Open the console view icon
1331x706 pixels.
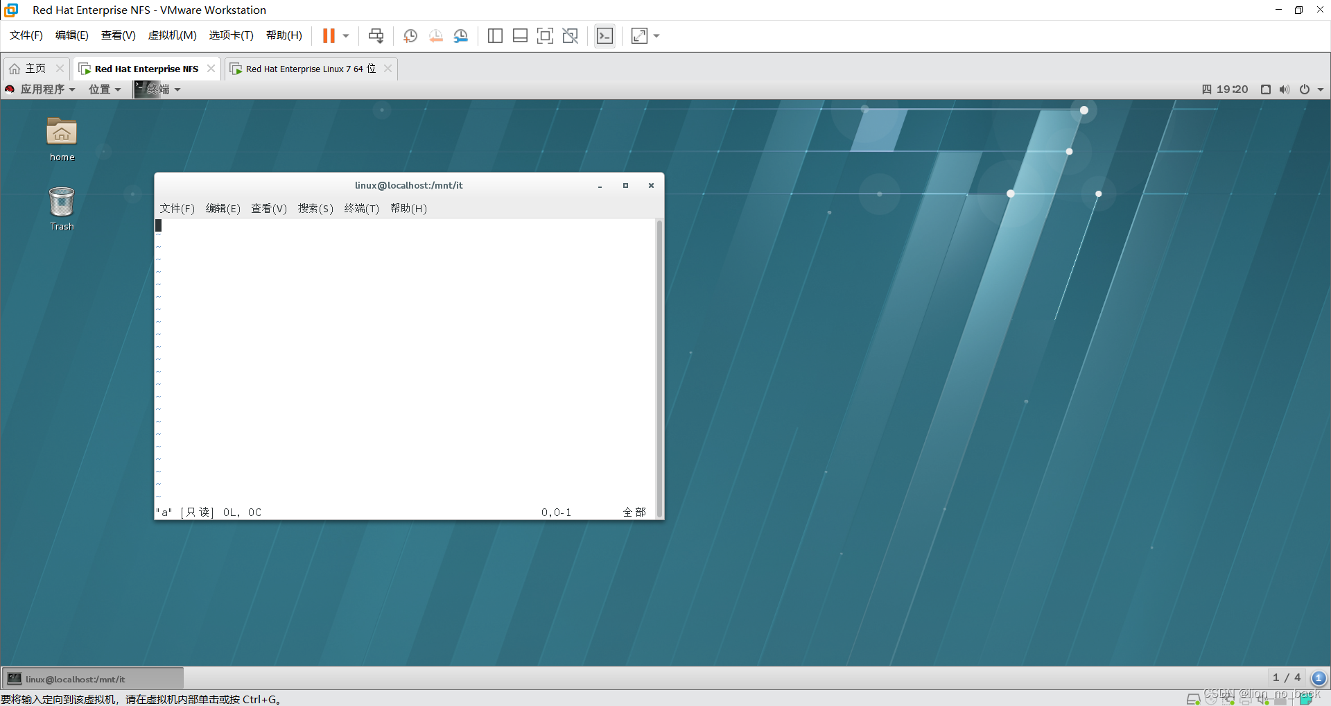(x=604, y=35)
